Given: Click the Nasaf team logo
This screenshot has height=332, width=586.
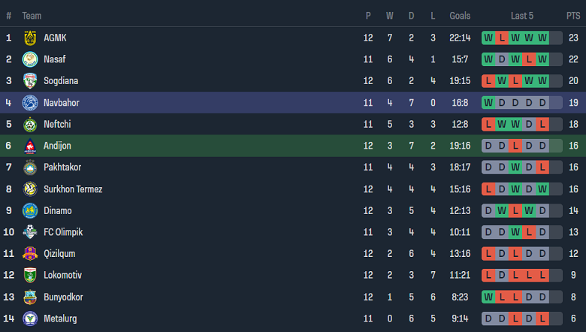Looking at the screenshot, I should coord(30,59).
